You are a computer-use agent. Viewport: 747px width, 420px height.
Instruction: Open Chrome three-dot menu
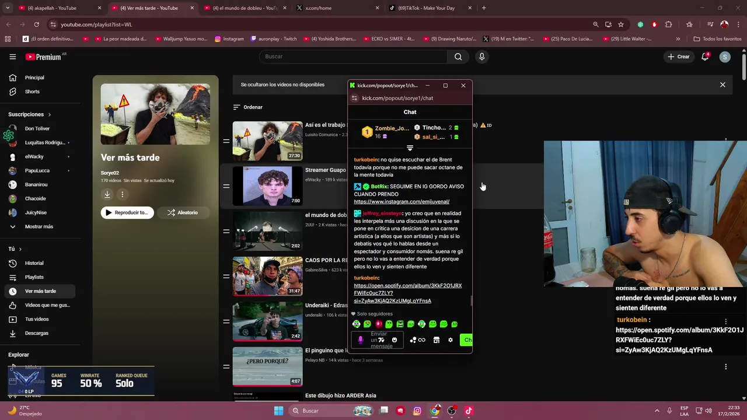pos(738,24)
